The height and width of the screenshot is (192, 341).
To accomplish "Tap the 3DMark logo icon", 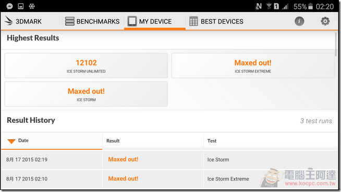I will coord(8,21).
